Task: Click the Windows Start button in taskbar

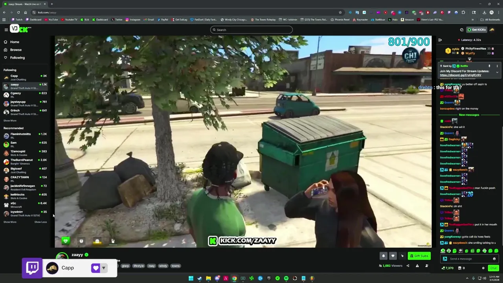Action: 191,278
